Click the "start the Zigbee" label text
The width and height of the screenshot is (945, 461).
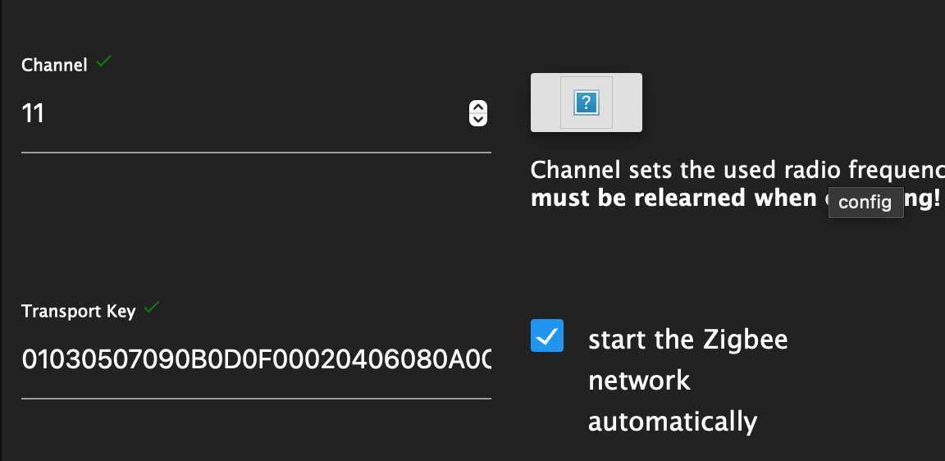coord(687,340)
